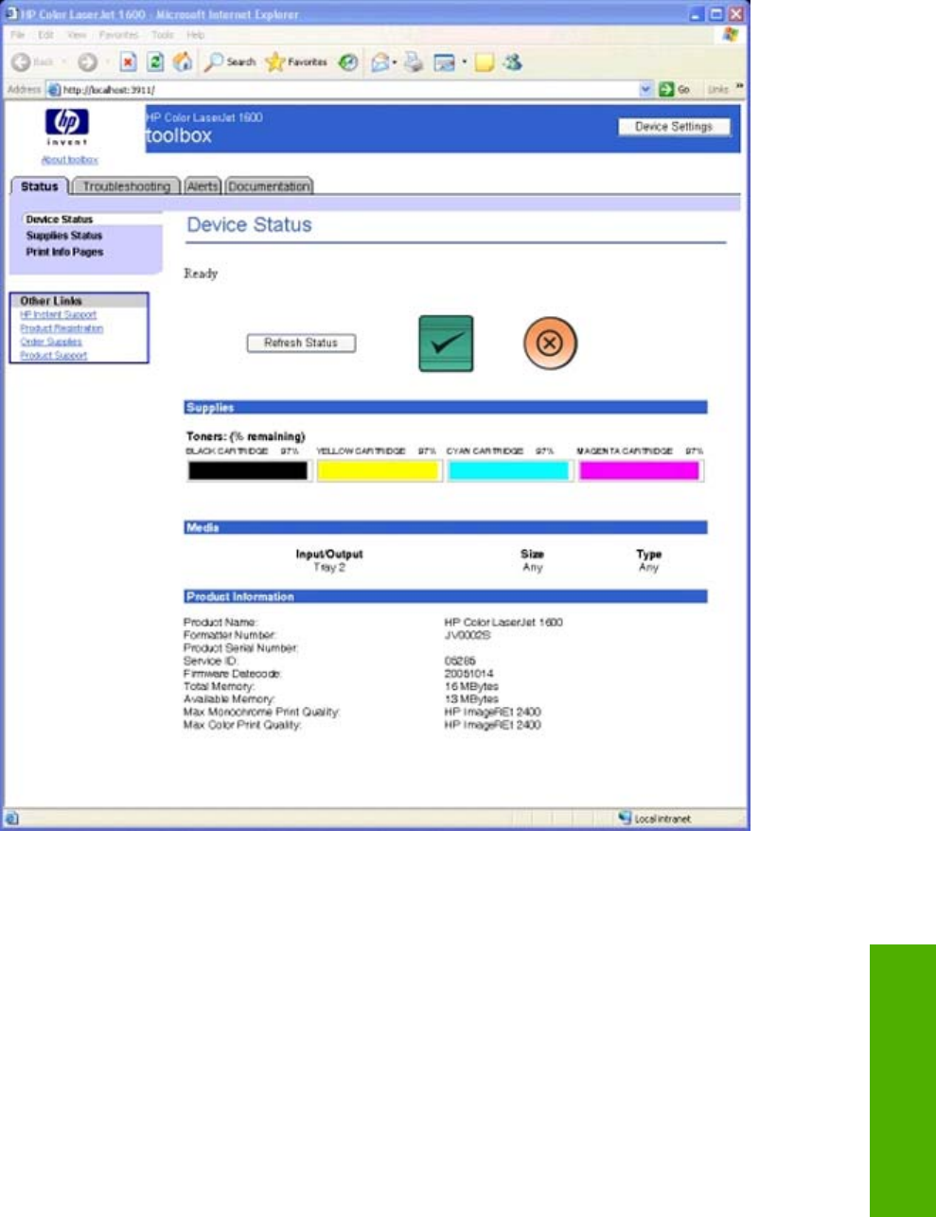
Task: Click the '16 MBytes' total memory value
Action: 471,686
